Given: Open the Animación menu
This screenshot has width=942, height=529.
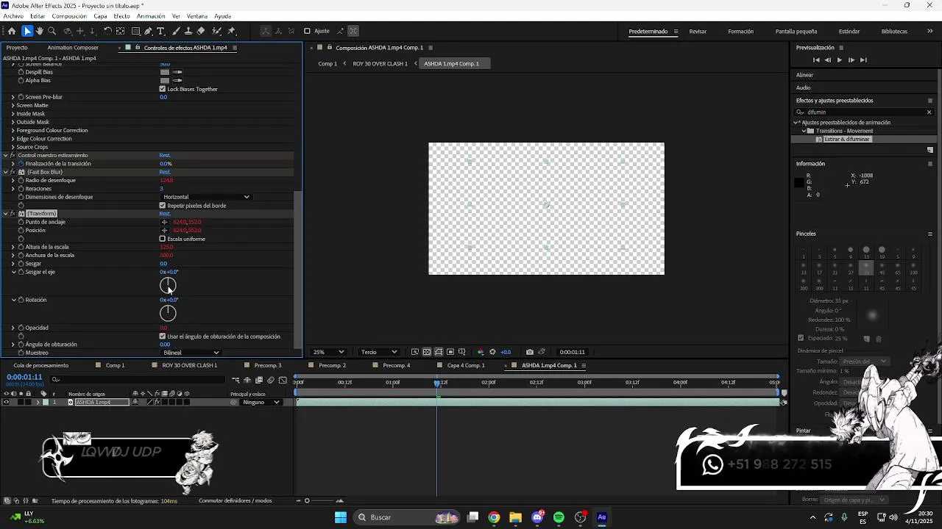Looking at the screenshot, I should tap(151, 16).
